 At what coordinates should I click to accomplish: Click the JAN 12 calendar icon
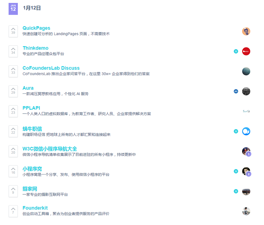13,9
